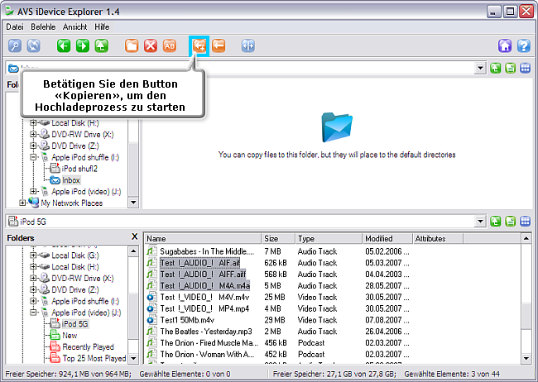Viewport: 538px width, 382px height.
Task: Click upper panel green up-folder icon
Action: [x=496, y=68]
